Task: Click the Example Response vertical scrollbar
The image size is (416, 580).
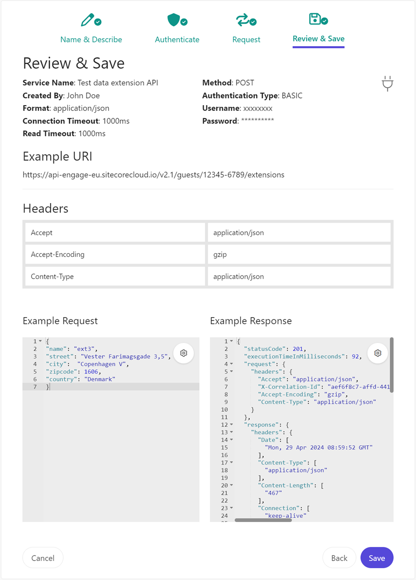Action: click(x=391, y=365)
